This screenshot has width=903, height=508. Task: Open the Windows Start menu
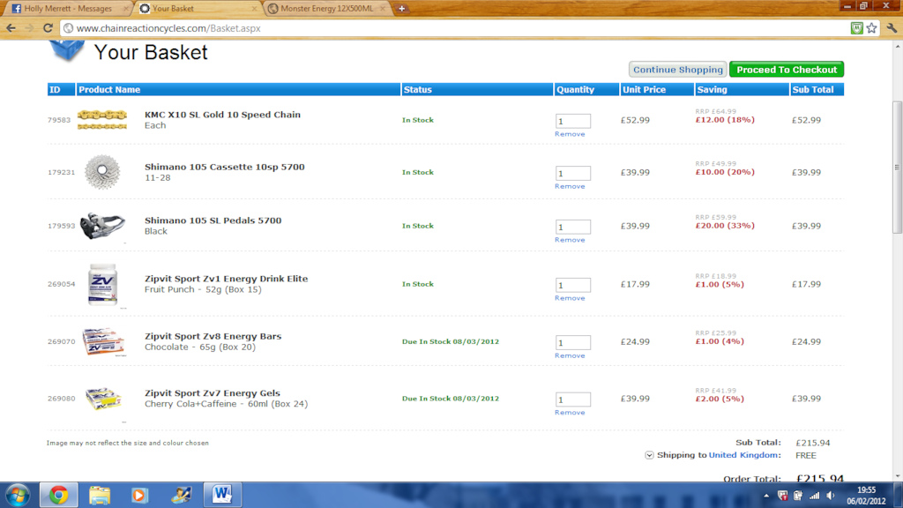[x=18, y=496]
